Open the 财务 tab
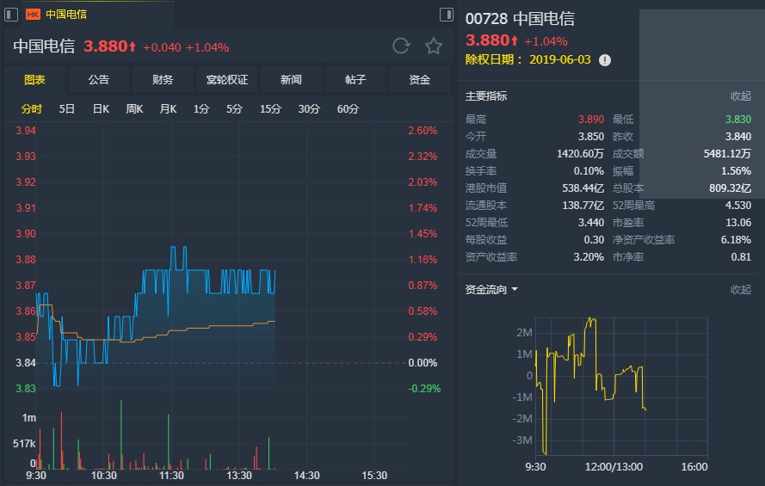Viewport: 765px width, 486px height. coord(163,80)
